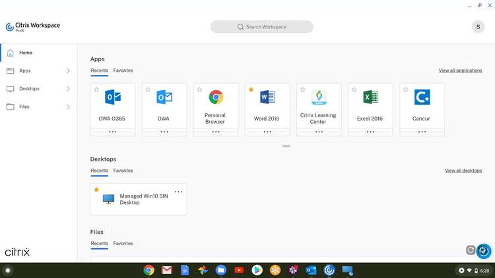The image size is (495, 278).
Task: Favorite the Excel 2016 star
Action: 354,90
